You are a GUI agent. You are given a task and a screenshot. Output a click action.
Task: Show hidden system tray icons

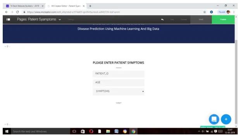pyautogui.click(x=199, y=131)
